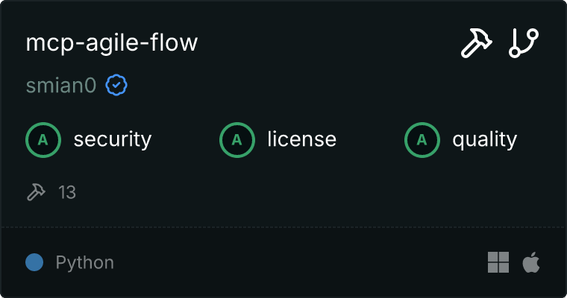Click the blue Python language color dot

[34, 262]
